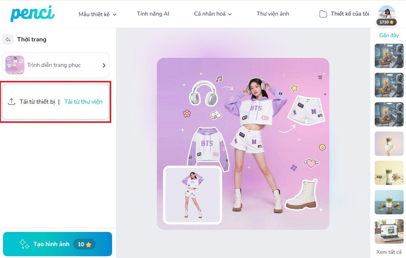Select the white calla lily flower thumbnail
Viewport: 406px width, 258px height.
pos(389,144)
